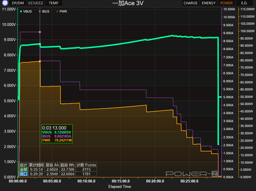Click the orange PWR cursor dot on the chart

(x=40, y=61)
